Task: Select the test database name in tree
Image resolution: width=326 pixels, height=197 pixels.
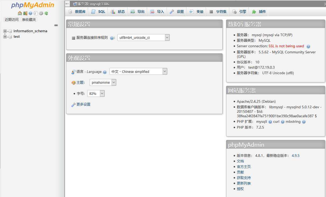Action: pyautogui.click(x=17, y=37)
